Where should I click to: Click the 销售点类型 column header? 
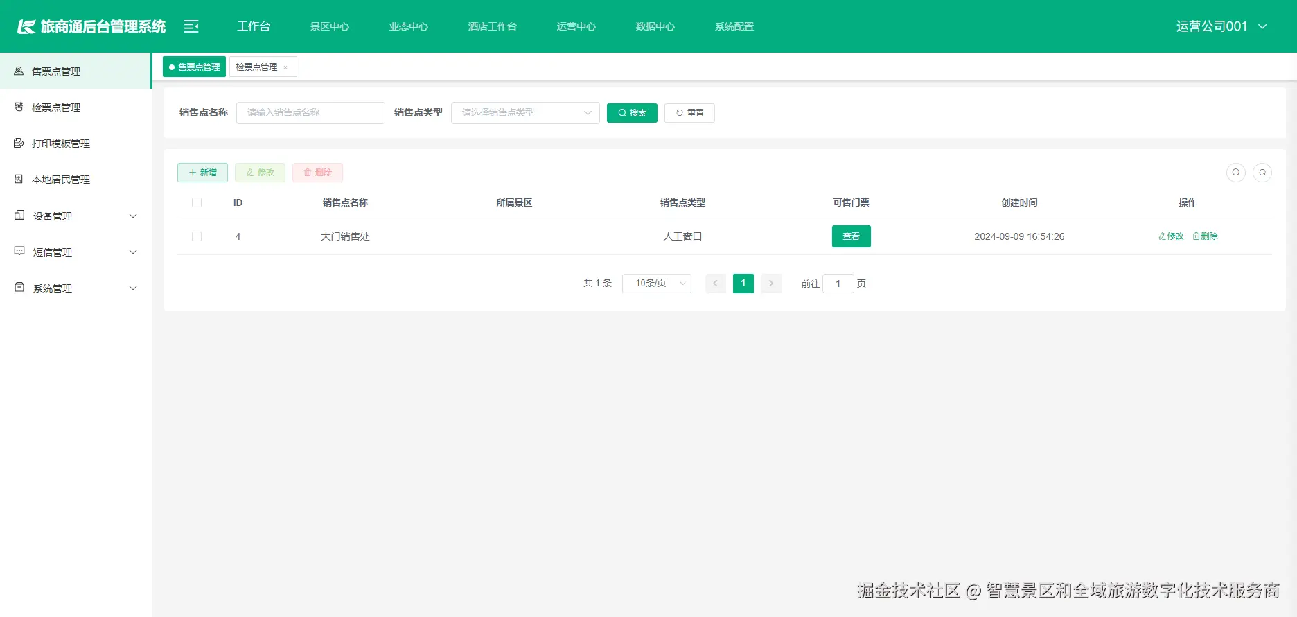point(682,202)
